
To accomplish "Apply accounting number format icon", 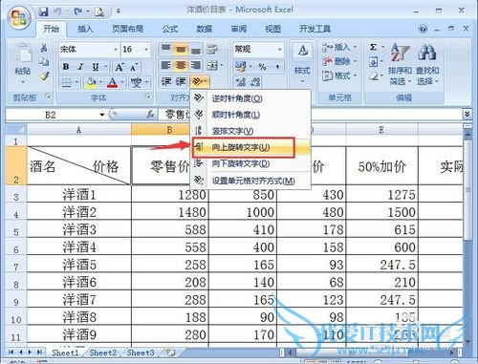I will coord(241,67).
